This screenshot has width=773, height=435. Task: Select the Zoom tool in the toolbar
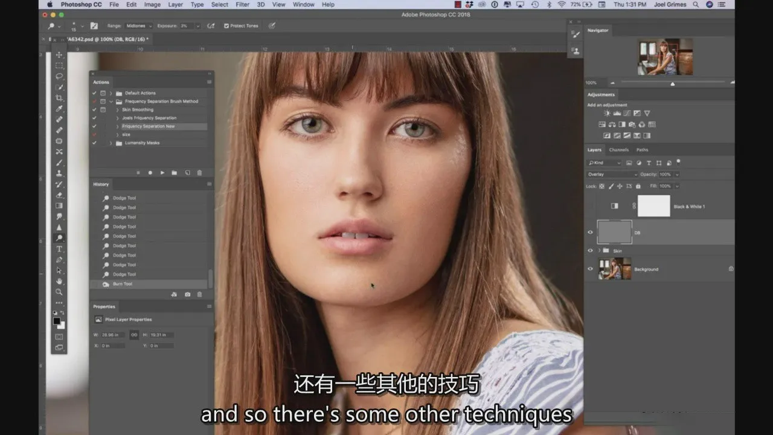pyautogui.click(x=59, y=292)
